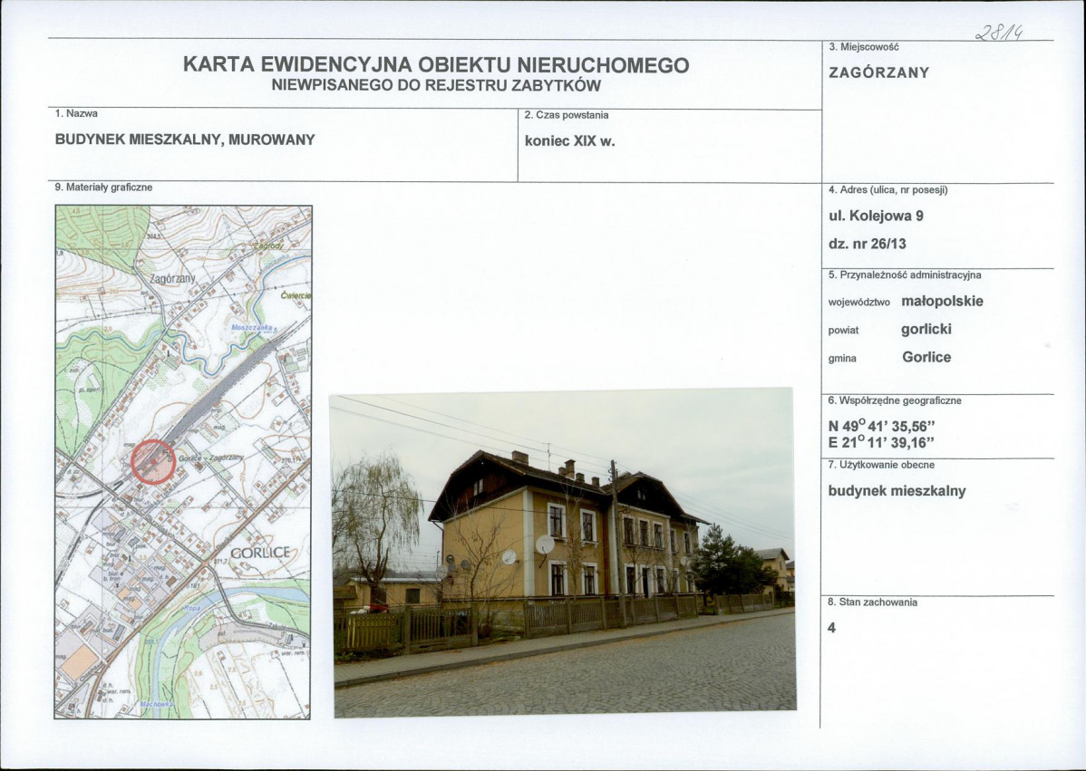This screenshot has width=1086, height=771.
Task: Click the red circle marker on map
Action: [x=153, y=461]
